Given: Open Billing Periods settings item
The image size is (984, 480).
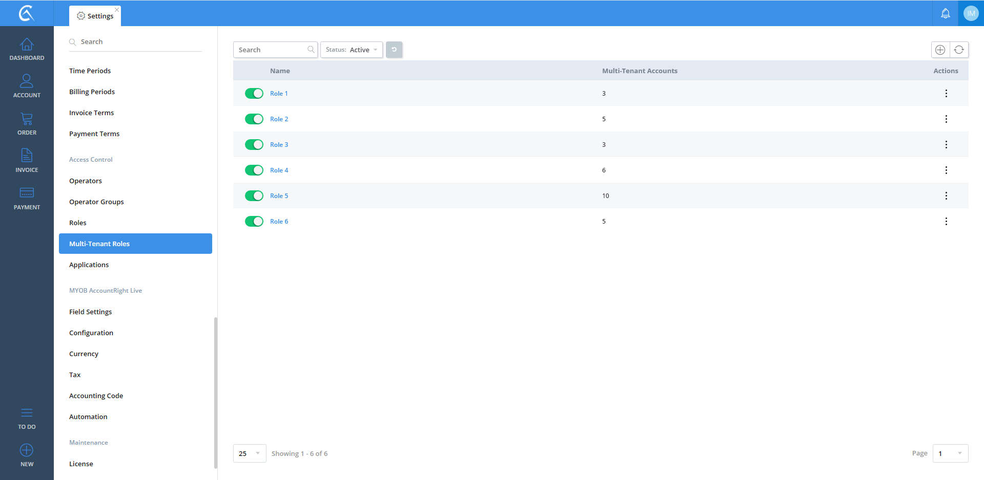Looking at the screenshot, I should coord(92,92).
